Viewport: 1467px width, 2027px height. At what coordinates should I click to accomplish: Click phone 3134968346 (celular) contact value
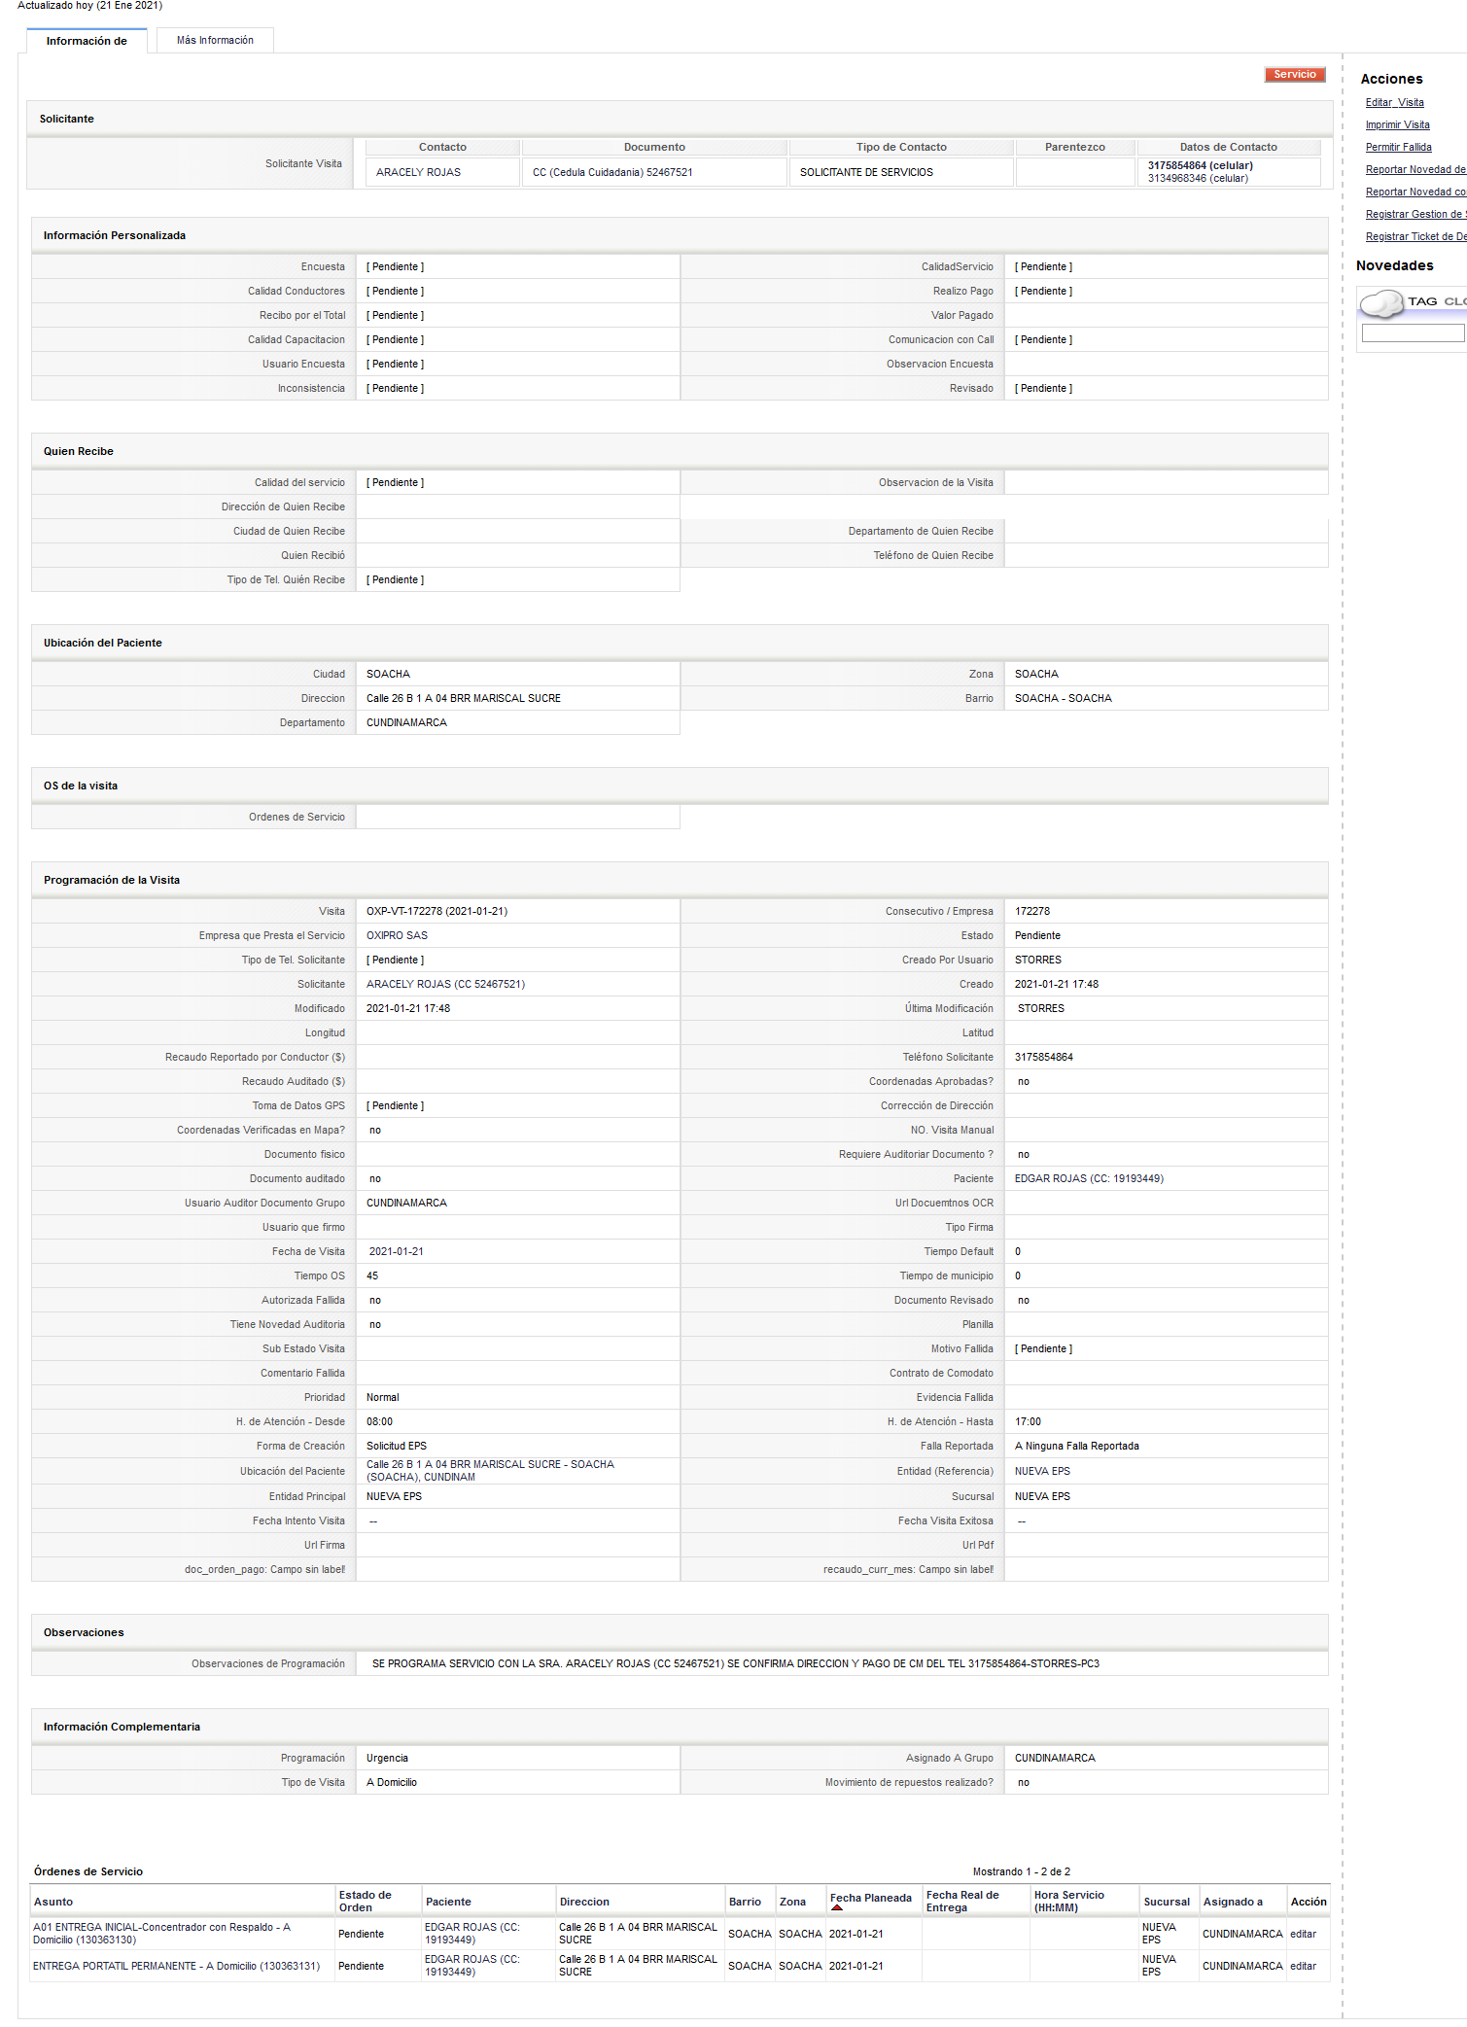click(x=1198, y=178)
